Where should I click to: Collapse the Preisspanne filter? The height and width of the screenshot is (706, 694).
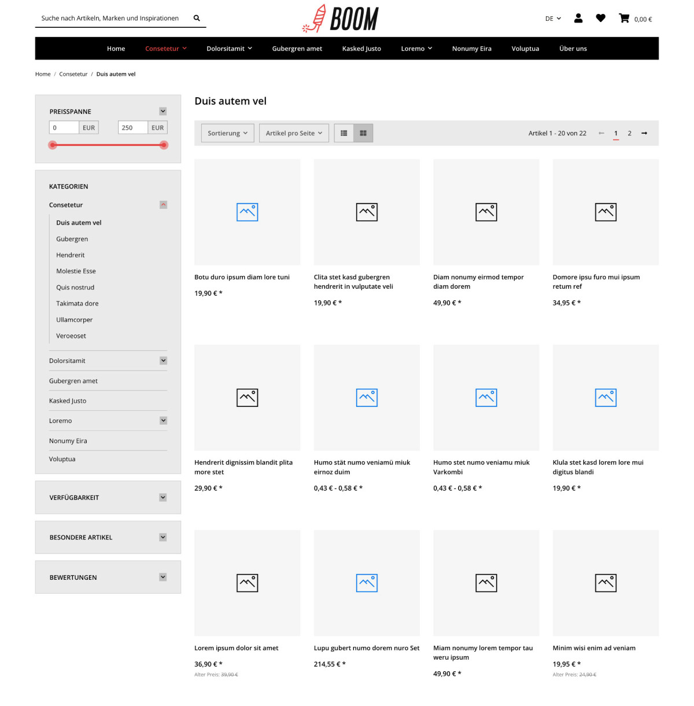coord(163,111)
